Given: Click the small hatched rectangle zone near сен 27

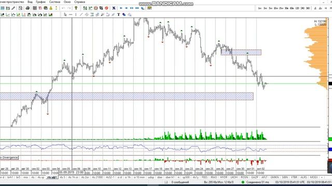Looking at the screenshot, I should (x=241, y=52).
